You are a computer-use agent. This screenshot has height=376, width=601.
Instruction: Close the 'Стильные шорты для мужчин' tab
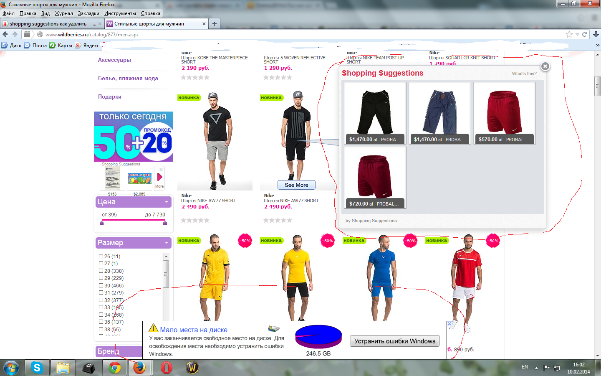tap(204, 24)
